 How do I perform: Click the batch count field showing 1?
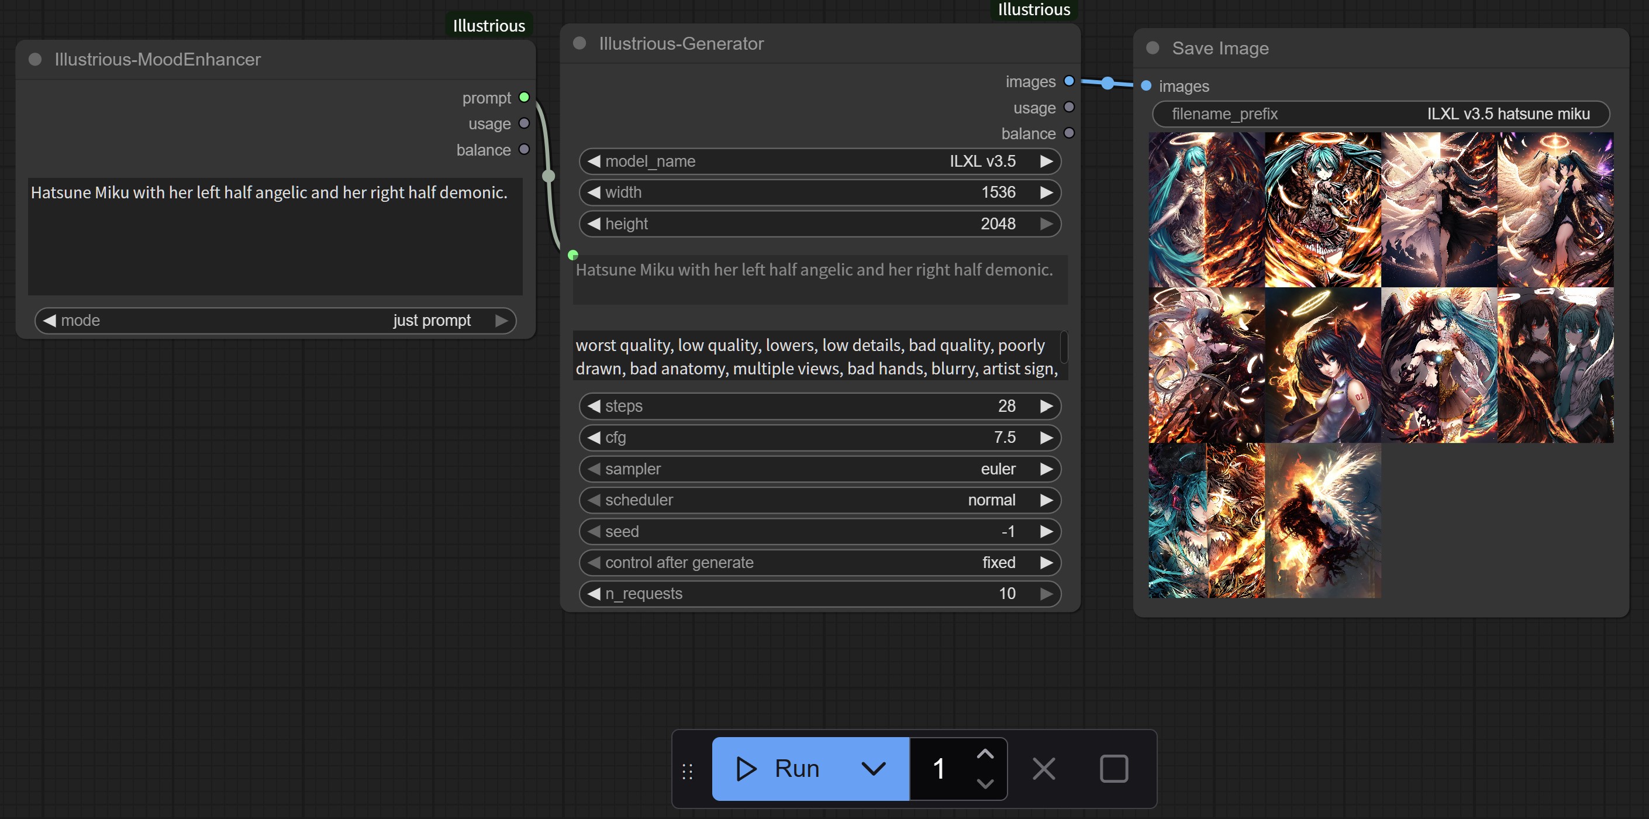point(939,769)
